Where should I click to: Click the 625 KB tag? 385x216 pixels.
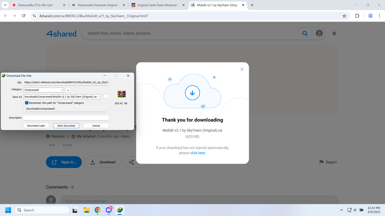pyautogui.click(x=67, y=145)
